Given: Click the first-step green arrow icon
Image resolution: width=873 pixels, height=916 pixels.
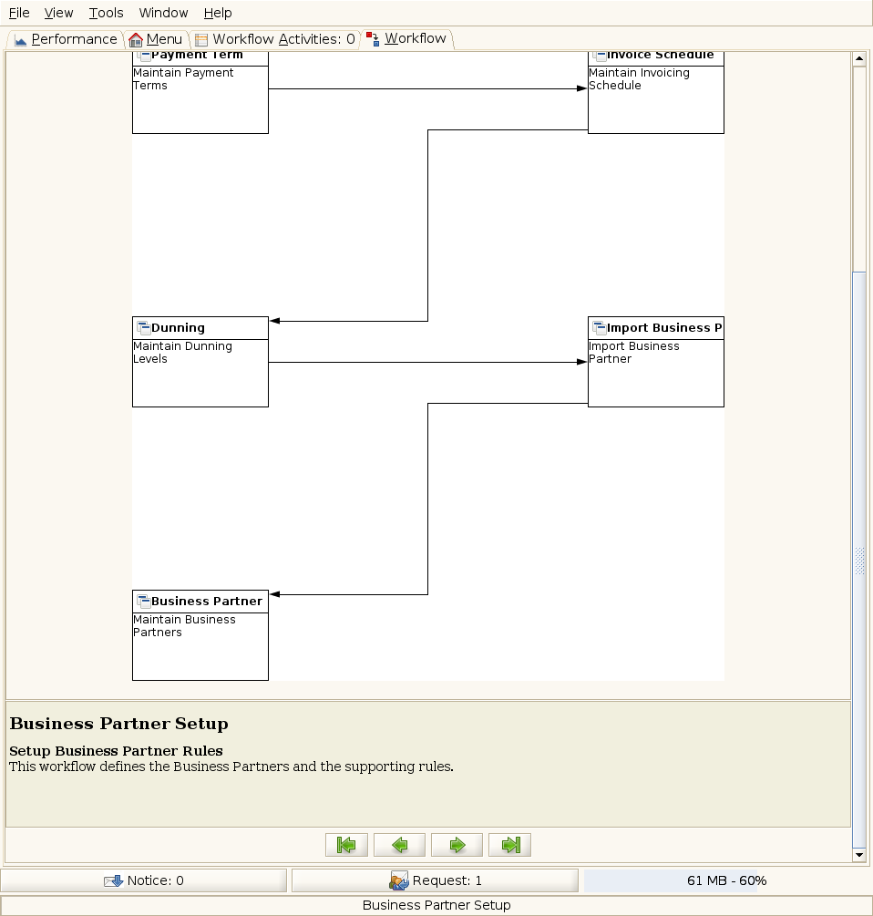Looking at the screenshot, I should 346,845.
